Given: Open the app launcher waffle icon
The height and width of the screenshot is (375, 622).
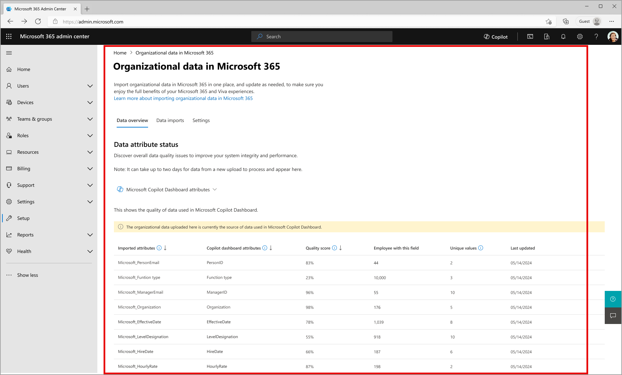Looking at the screenshot, I should point(9,37).
